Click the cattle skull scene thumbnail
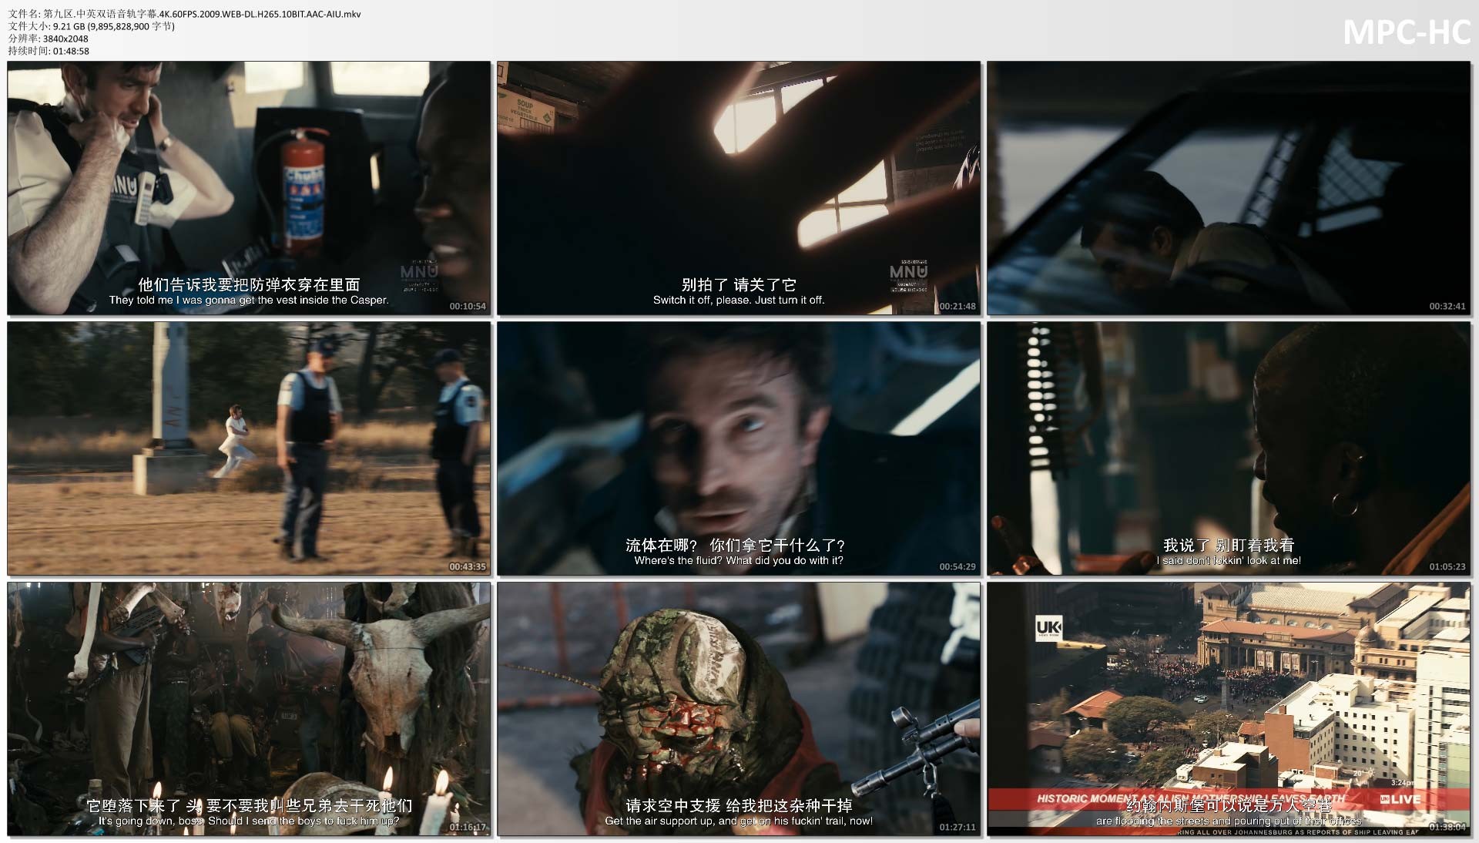The height and width of the screenshot is (843, 1479). point(249,709)
